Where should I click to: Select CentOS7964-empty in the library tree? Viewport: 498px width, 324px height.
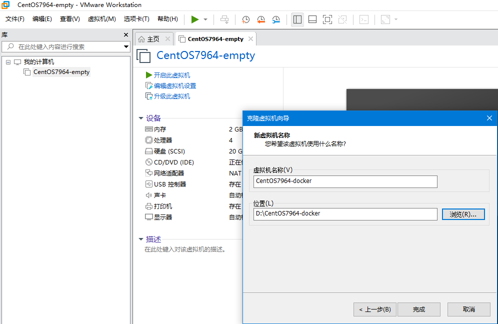coord(61,72)
